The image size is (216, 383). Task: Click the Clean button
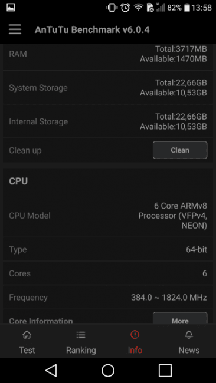pyautogui.click(x=180, y=150)
